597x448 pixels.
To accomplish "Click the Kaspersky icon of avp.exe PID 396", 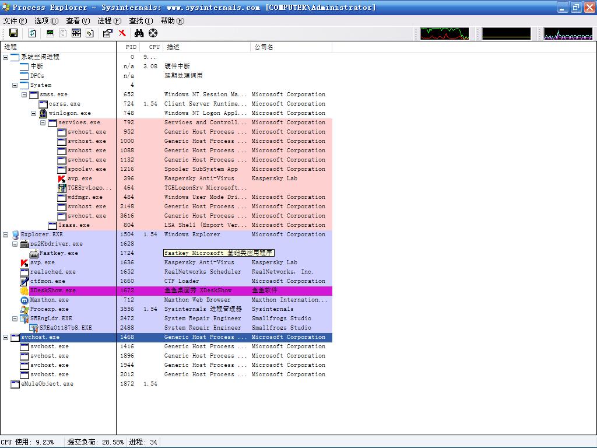I will 62,178.
